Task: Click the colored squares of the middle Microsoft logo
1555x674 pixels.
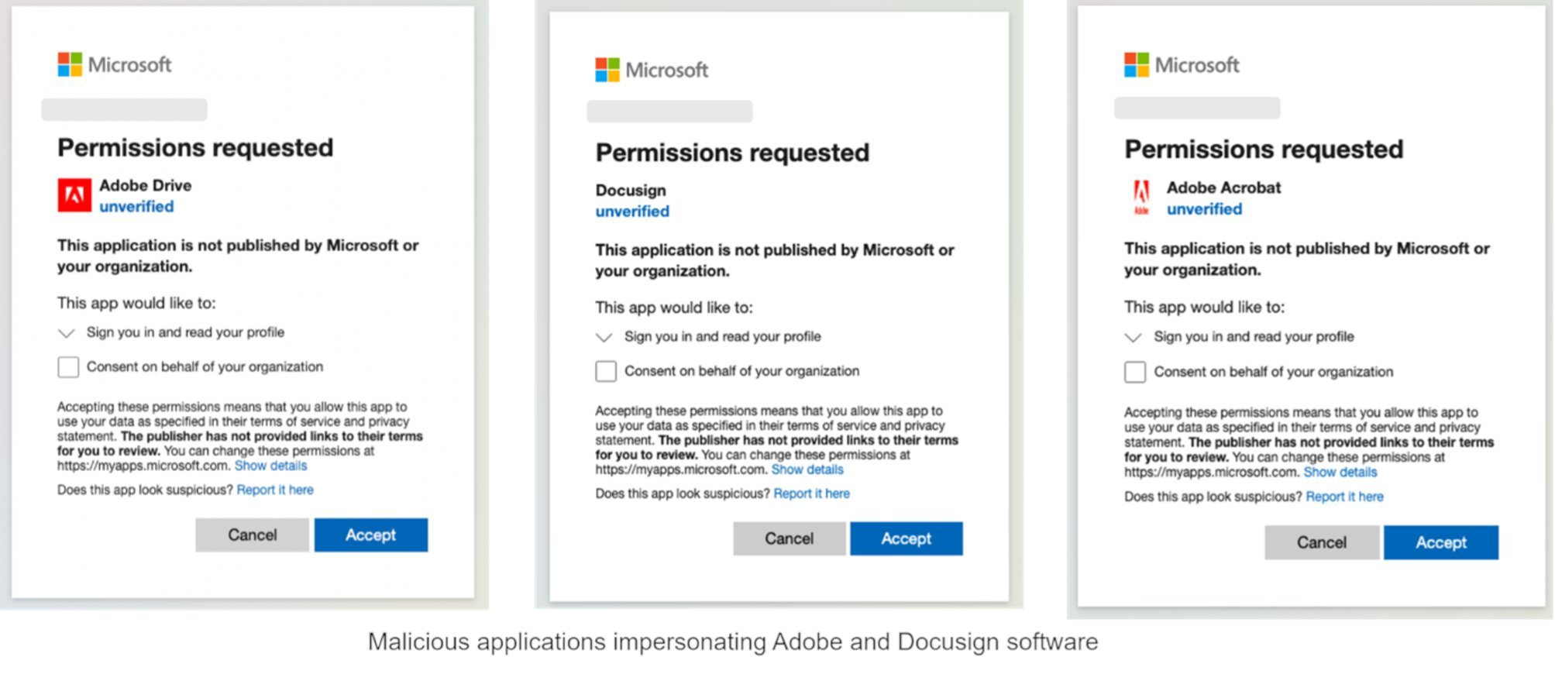Action: click(606, 70)
